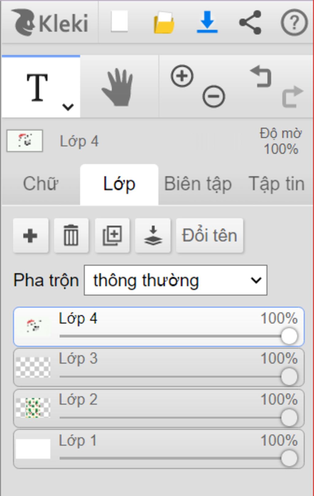Expand the text tool chevron
314x496 pixels.
(68, 107)
